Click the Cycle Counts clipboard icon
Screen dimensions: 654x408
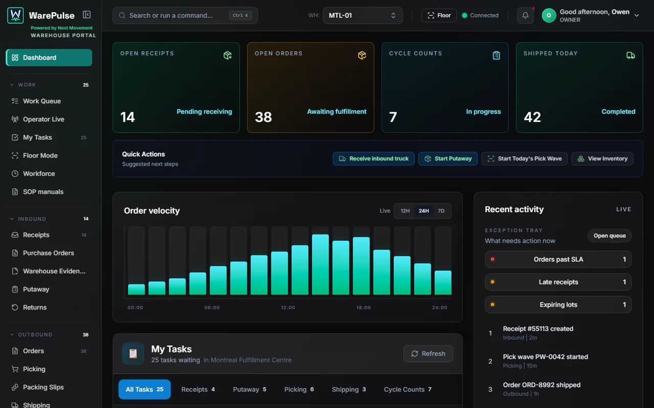coord(497,55)
